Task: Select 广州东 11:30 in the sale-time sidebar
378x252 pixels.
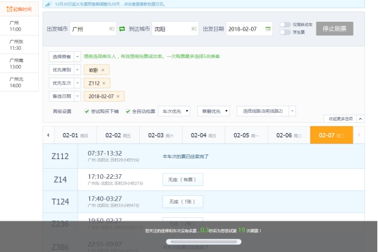Action: [19, 44]
